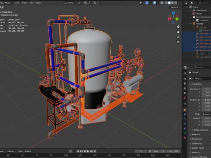Toggle the camera view icon
The image size is (211, 158).
(x=178, y=37)
